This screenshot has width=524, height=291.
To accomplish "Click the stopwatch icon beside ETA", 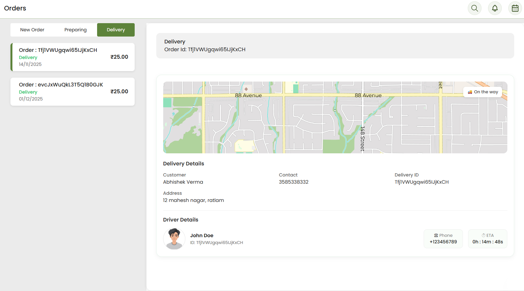I will click(483, 236).
